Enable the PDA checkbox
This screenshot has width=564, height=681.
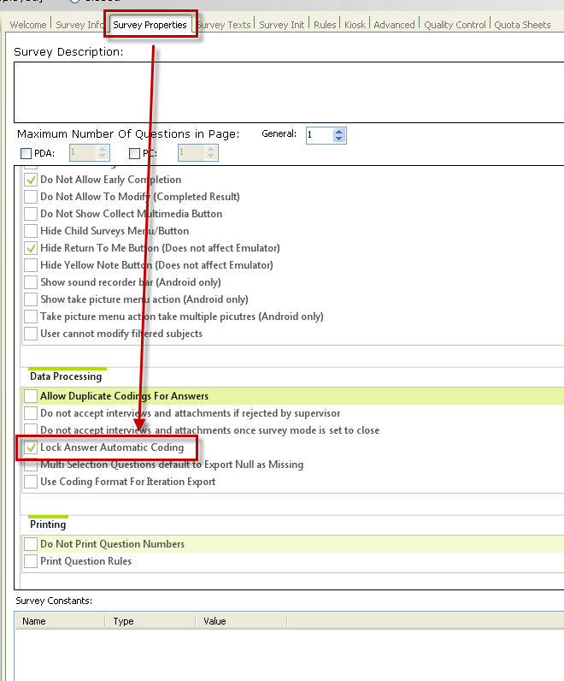coord(26,153)
